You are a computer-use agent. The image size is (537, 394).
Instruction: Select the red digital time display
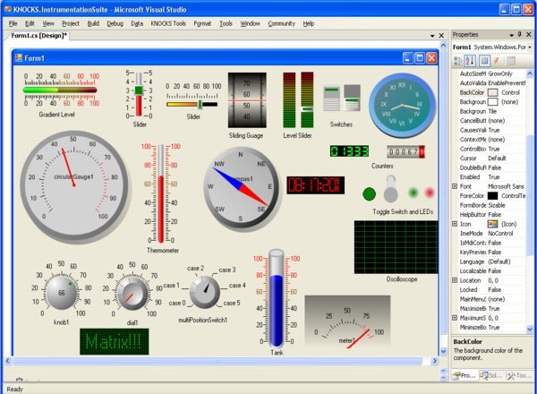[315, 185]
